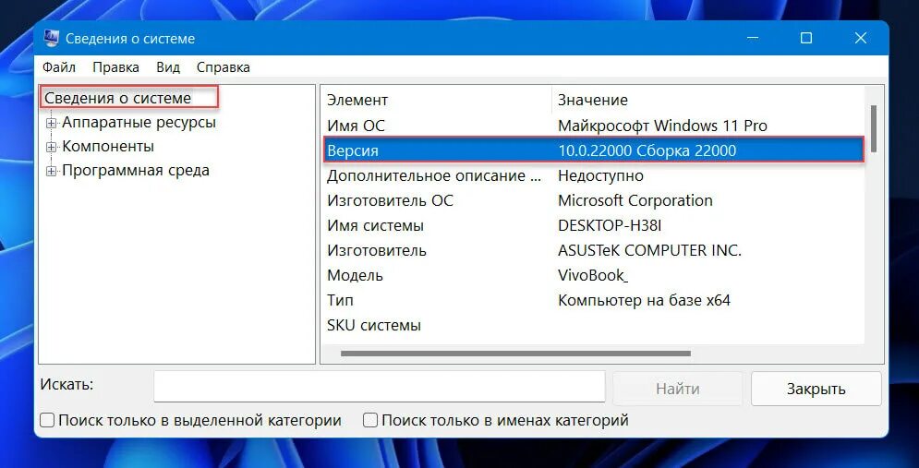Screen dimensions: 919x468
Task: Expand the Компоненты node
Action: [52, 147]
